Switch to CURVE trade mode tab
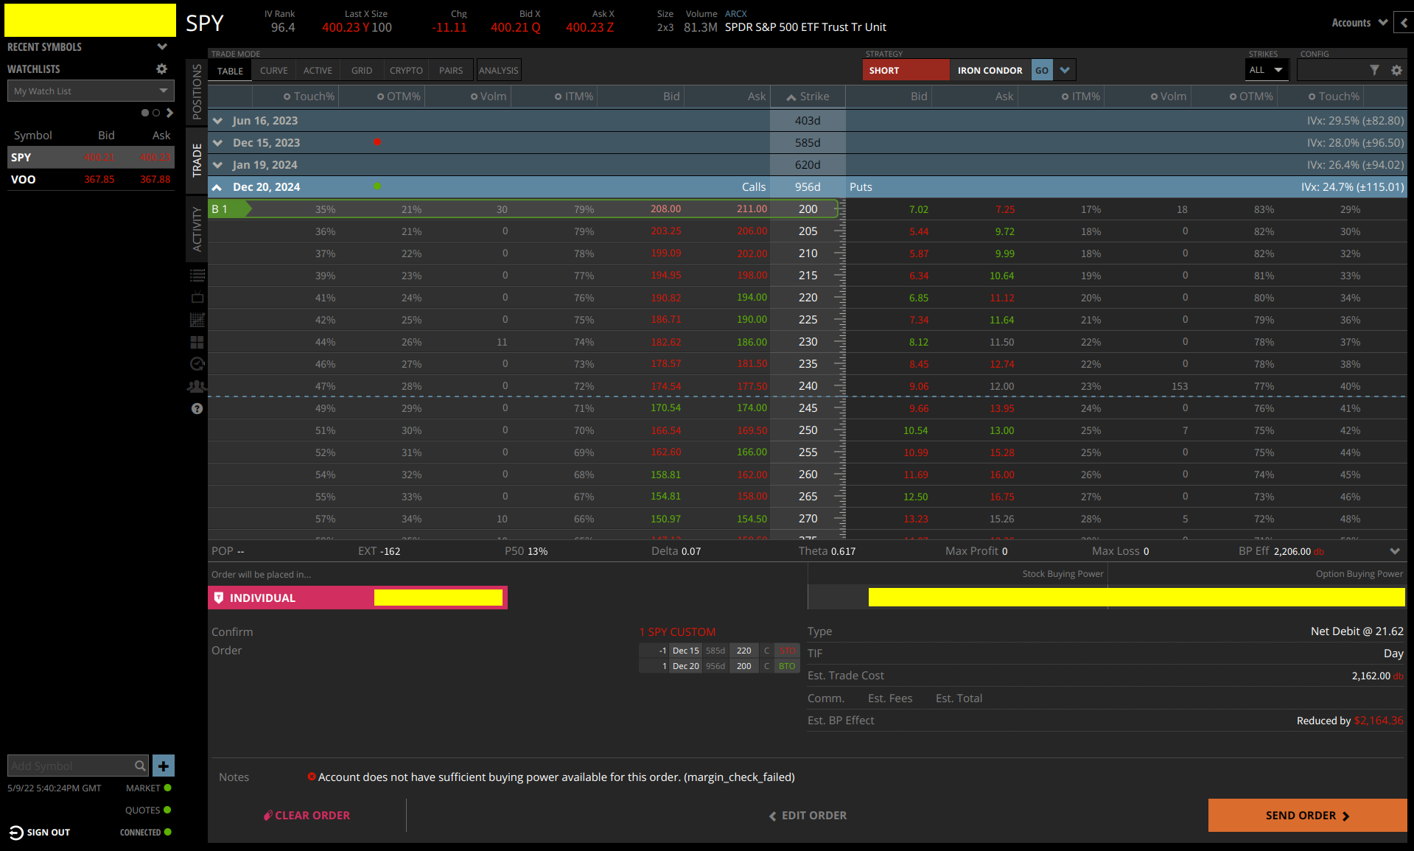 coord(273,70)
